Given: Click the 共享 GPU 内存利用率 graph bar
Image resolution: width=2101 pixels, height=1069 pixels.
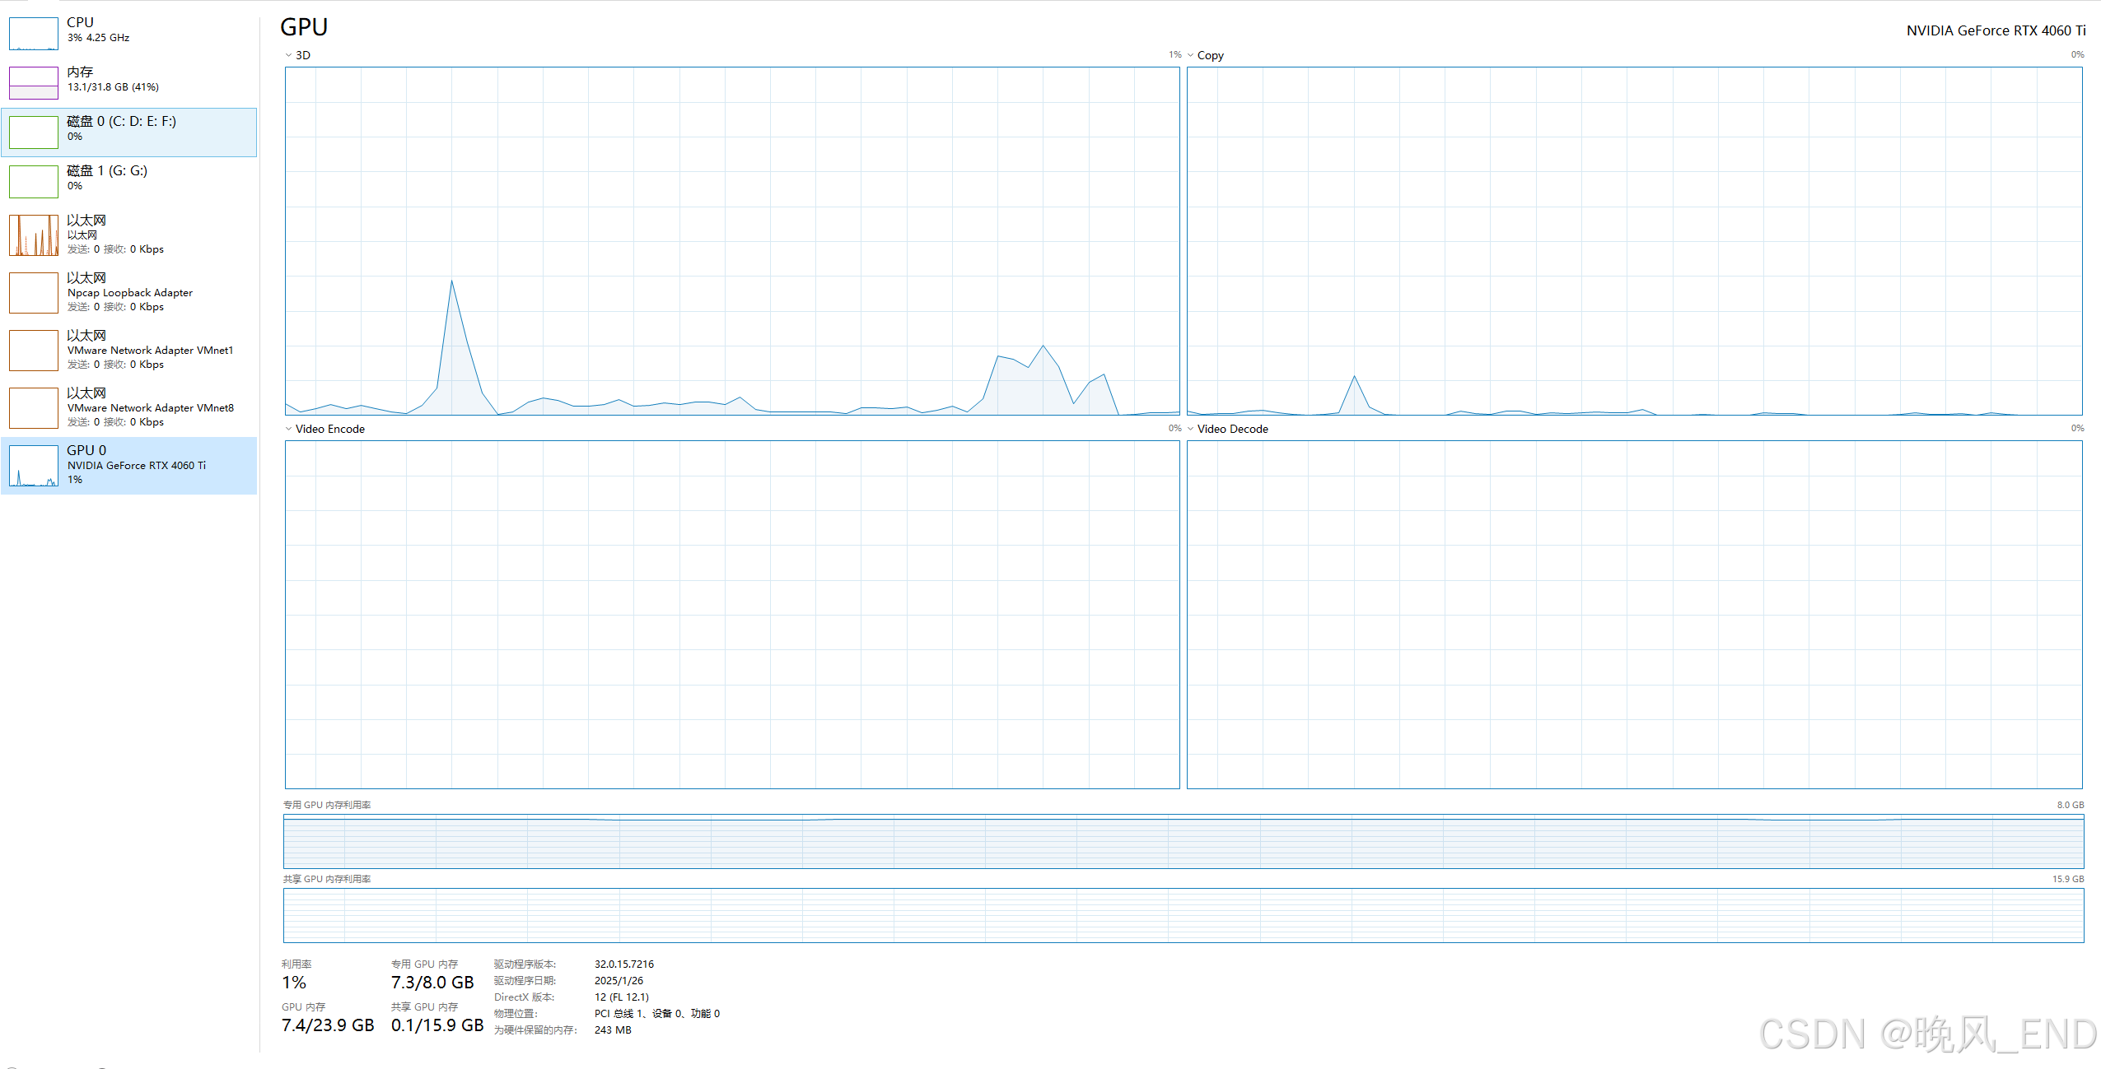Looking at the screenshot, I should click(x=1183, y=915).
